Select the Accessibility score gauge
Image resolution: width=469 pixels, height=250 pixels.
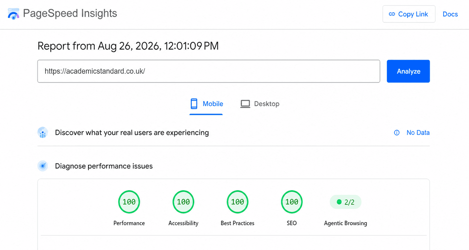pos(183,202)
